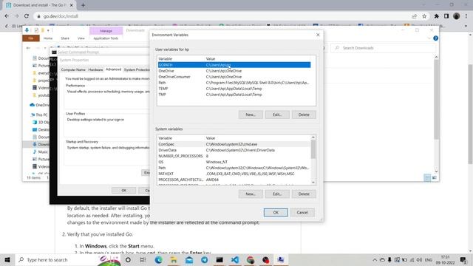The width and height of the screenshot is (473, 266).
Task: Click New under user variables
Action: pos(251,115)
